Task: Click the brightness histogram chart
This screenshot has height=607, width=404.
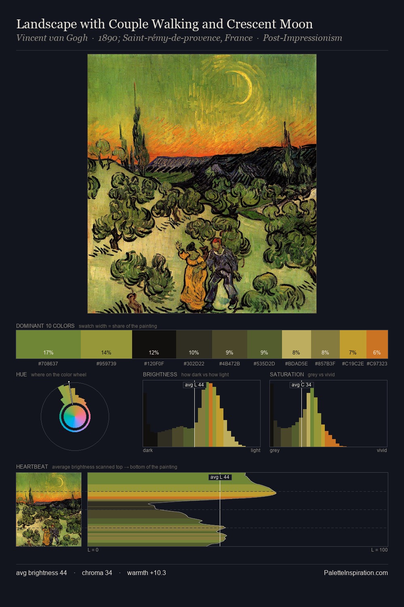Action: (x=202, y=414)
